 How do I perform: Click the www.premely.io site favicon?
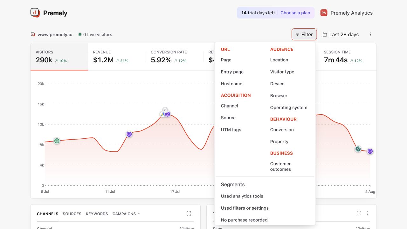(x=33, y=34)
